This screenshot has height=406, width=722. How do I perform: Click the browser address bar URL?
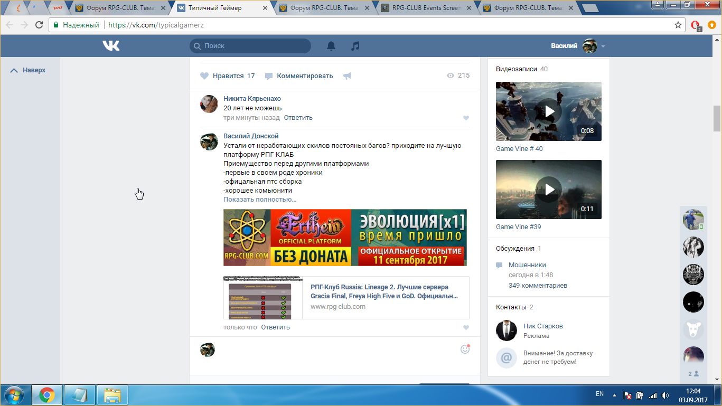pos(156,25)
